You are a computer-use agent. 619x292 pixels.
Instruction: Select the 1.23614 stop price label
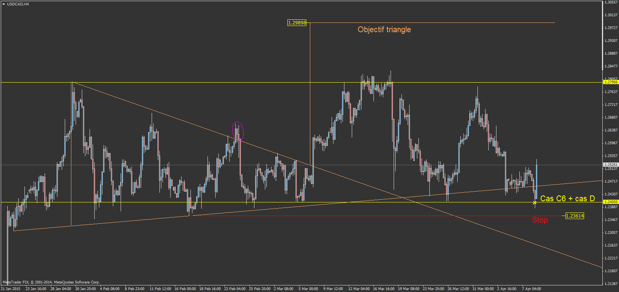pyautogui.click(x=574, y=216)
